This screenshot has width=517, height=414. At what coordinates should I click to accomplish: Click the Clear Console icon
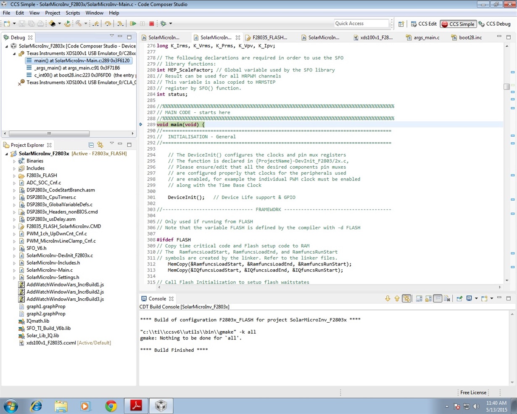(x=447, y=298)
